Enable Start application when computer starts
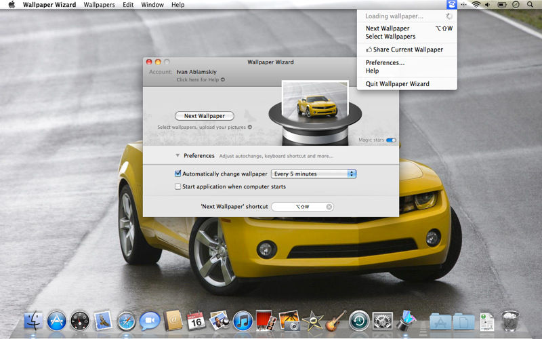The height and width of the screenshot is (339, 542). [x=178, y=186]
